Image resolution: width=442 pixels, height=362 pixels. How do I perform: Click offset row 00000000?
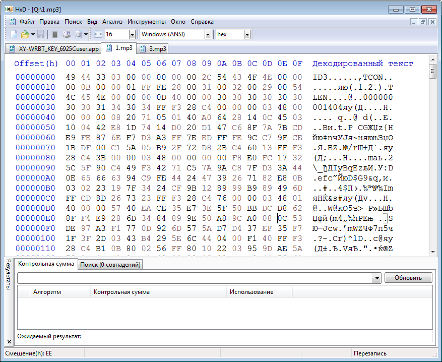click(35, 77)
